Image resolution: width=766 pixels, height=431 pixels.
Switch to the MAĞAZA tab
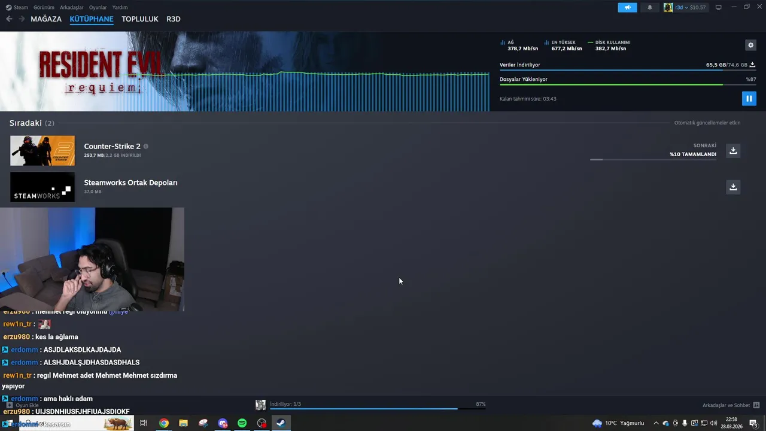pyautogui.click(x=46, y=19)
